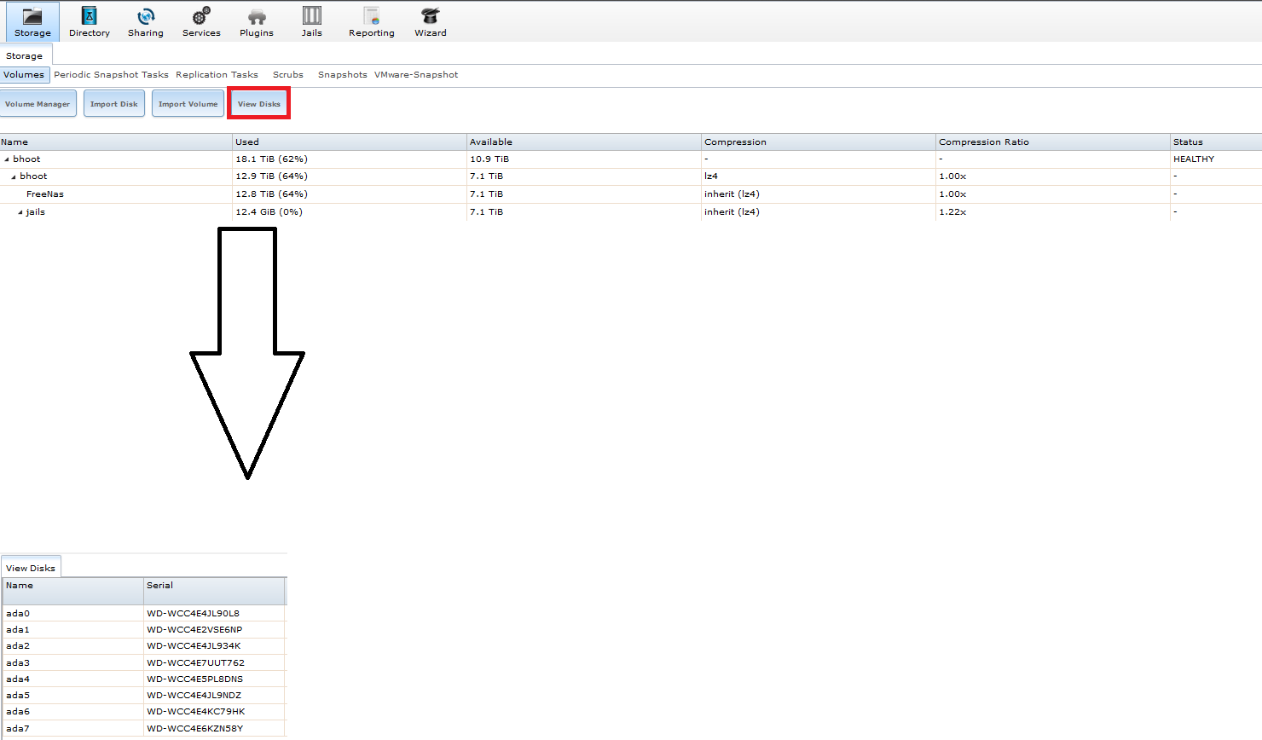Select disk ada2 in the disk list
Screen dimensions: 1262x740
click(18, 646)
